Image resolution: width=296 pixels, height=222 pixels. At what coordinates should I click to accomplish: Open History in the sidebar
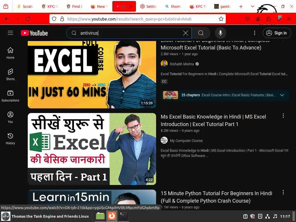10,139
